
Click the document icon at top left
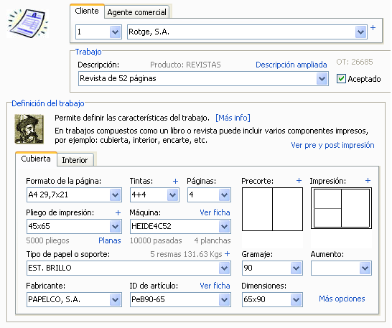pyautogui.click(x=28, y=23)
